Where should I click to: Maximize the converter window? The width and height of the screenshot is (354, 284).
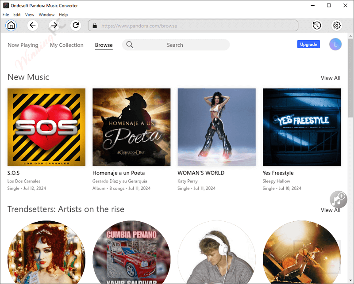pyautogui.click(x=329, y=5)
